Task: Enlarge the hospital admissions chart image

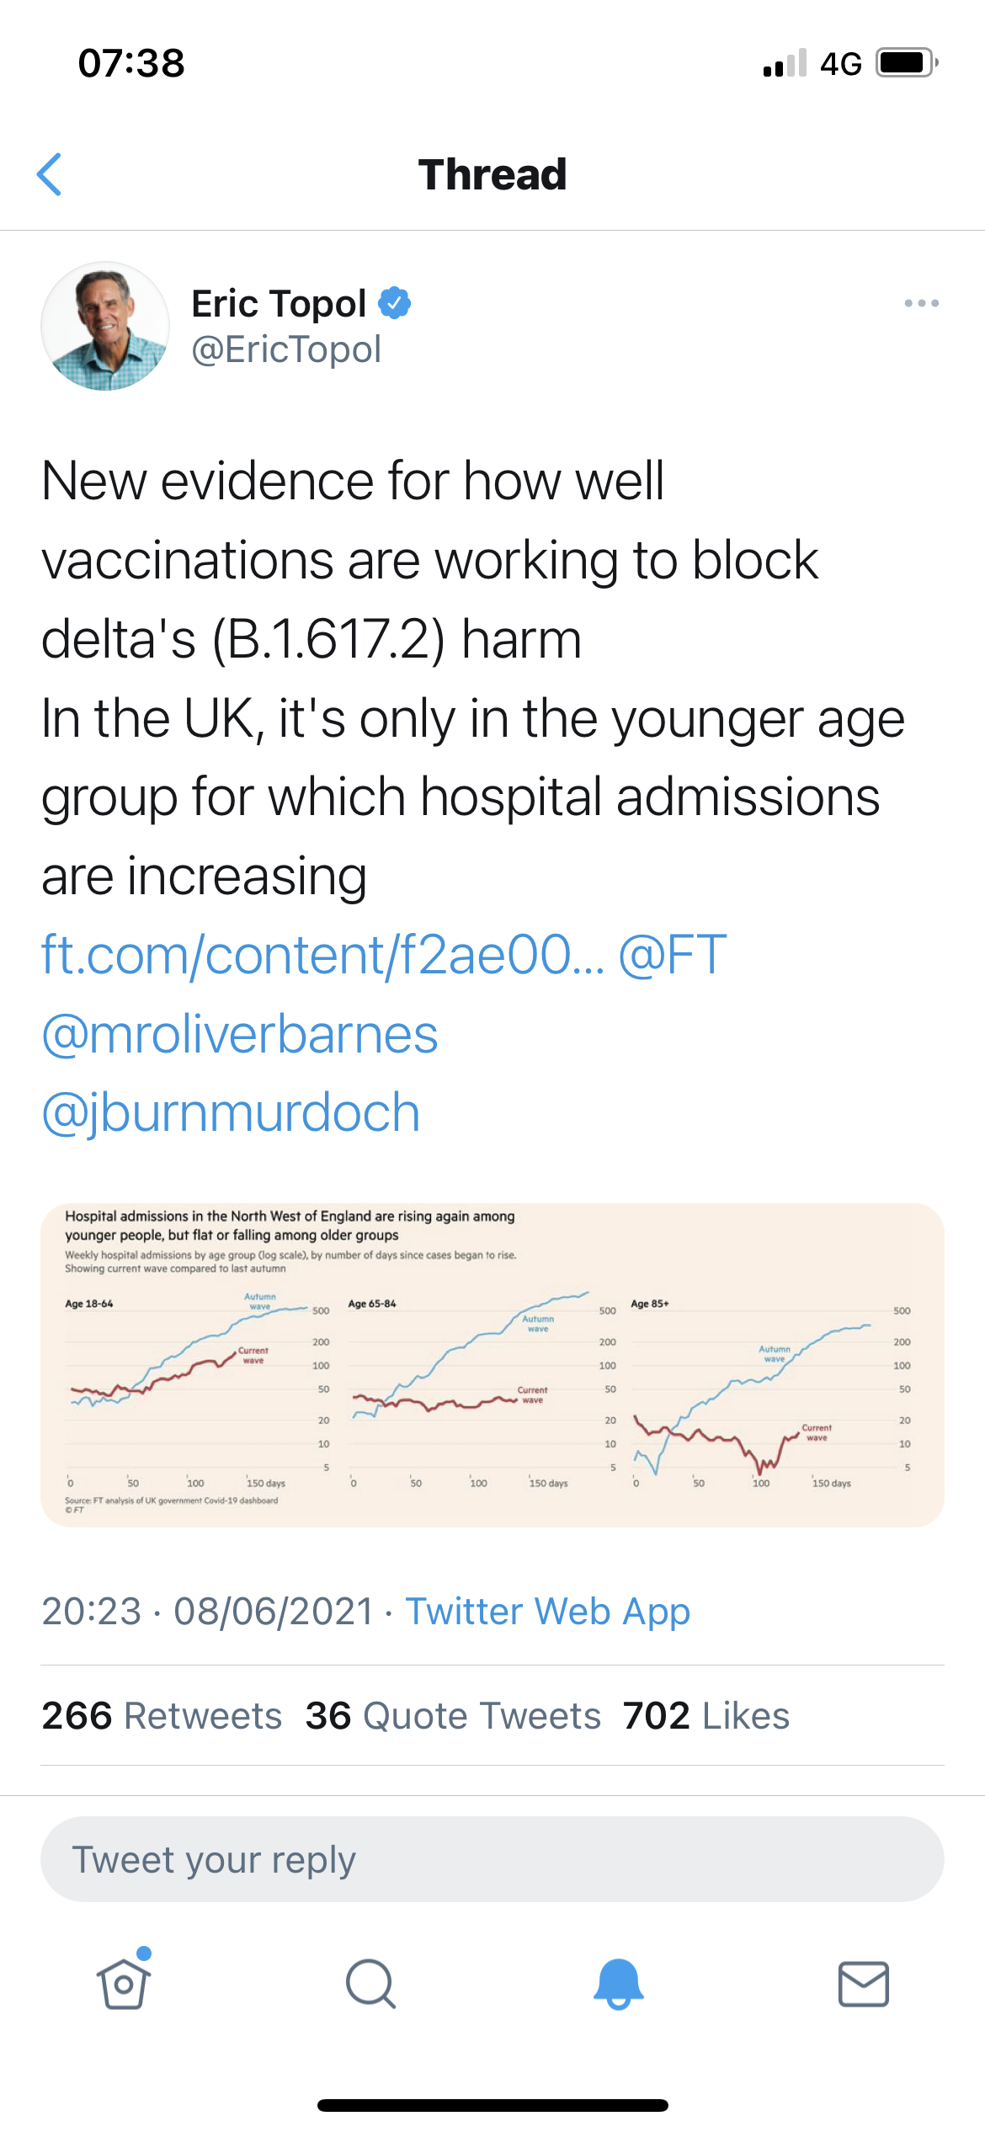Action: [492, 1365]
